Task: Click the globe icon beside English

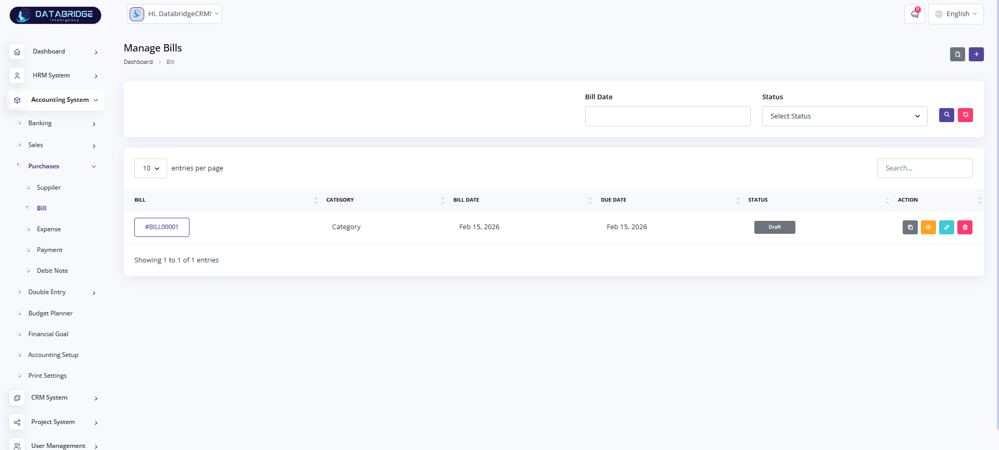Action: [x=939, y=14]
